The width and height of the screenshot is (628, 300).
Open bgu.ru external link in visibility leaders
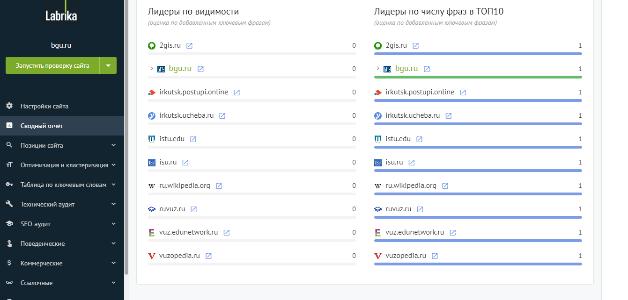tap(200, 69)
